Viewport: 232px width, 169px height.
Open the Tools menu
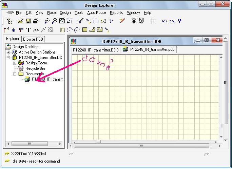[79, 13]
